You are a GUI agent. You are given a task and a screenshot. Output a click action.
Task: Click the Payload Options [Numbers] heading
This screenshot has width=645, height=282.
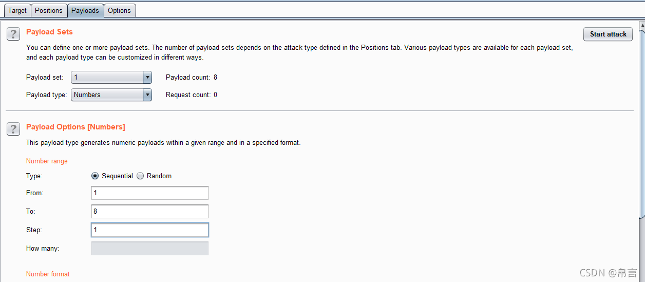click(x=75, y=127)
